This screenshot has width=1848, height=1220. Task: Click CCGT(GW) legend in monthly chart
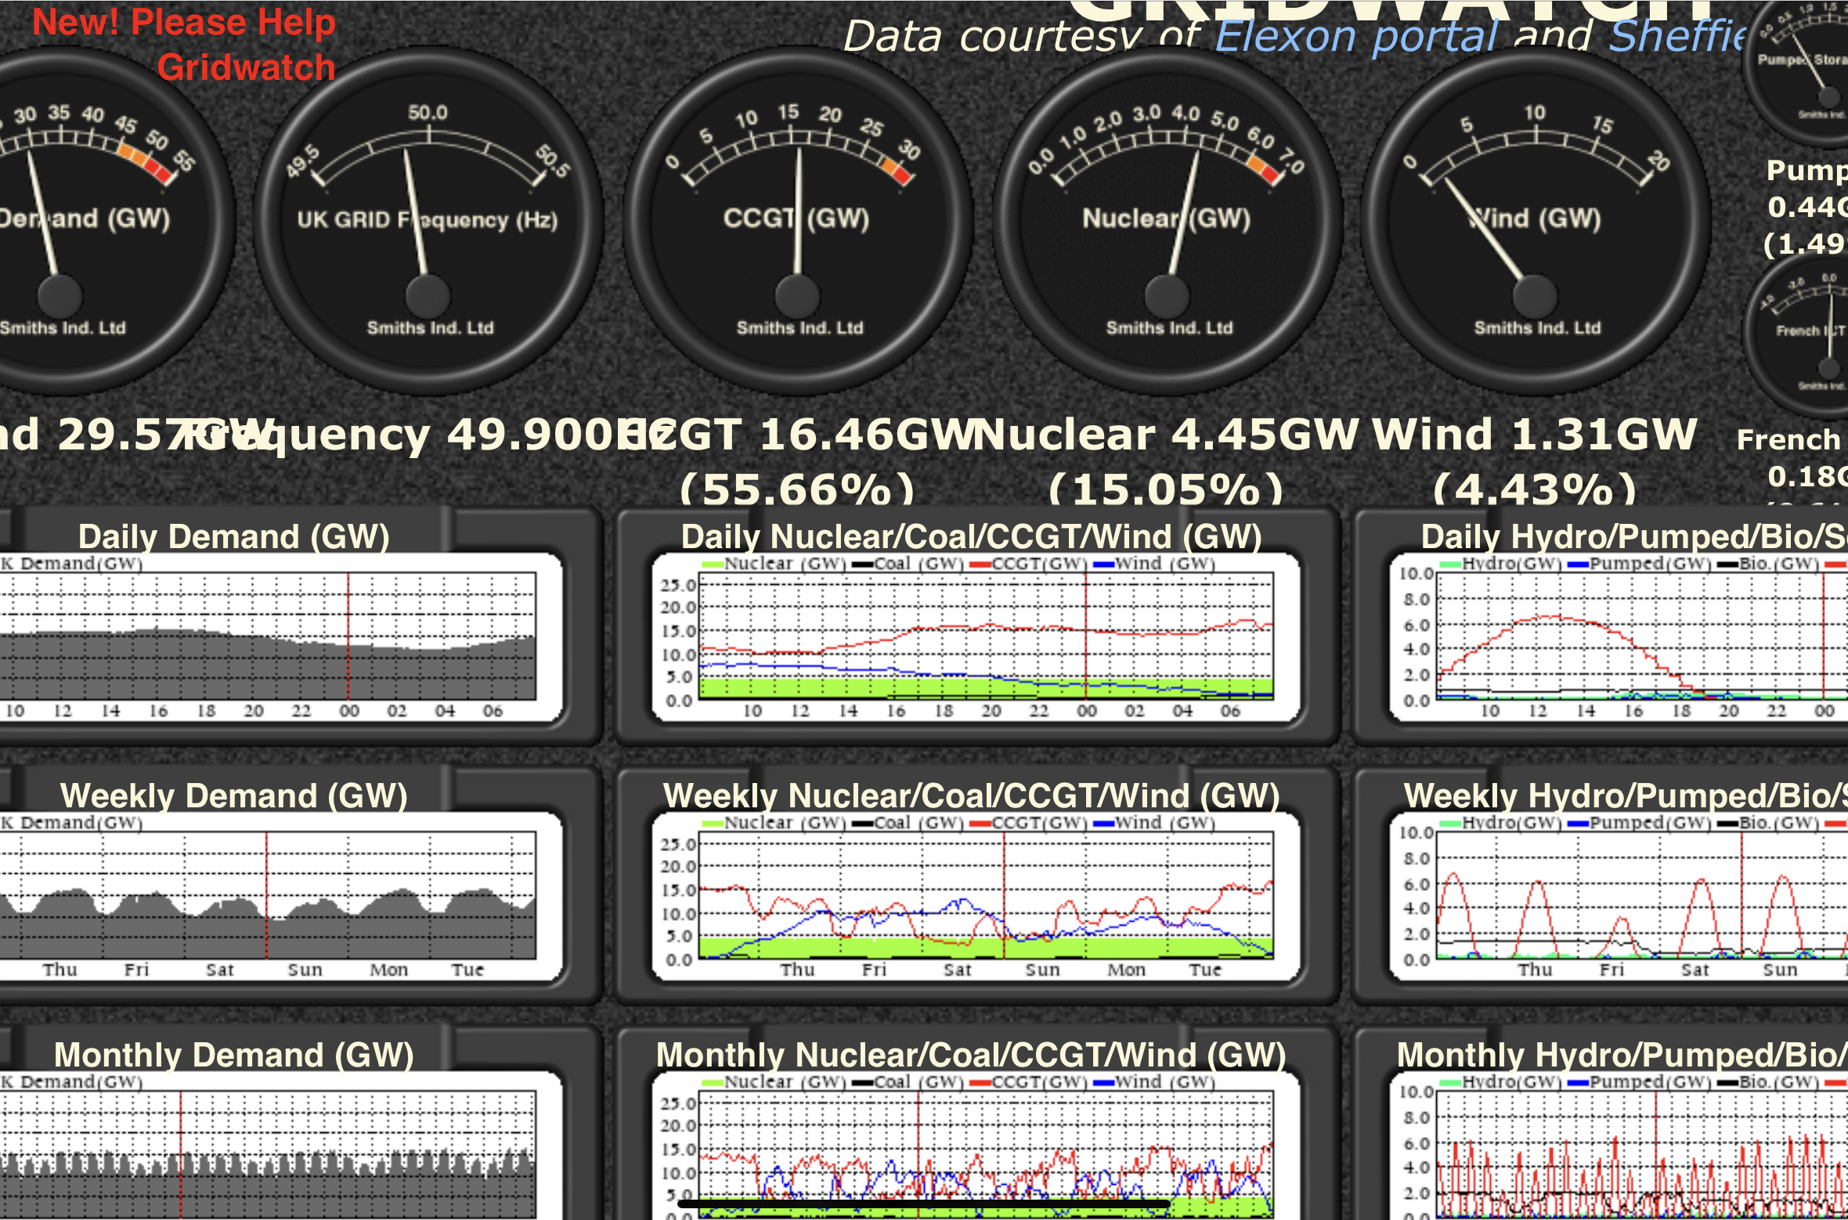[x=1028, y=1082]
